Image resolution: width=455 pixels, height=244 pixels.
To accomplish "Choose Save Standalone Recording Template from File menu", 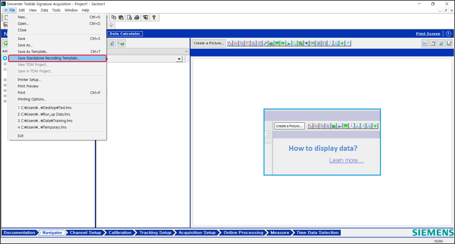I will (x=57, y=58).
